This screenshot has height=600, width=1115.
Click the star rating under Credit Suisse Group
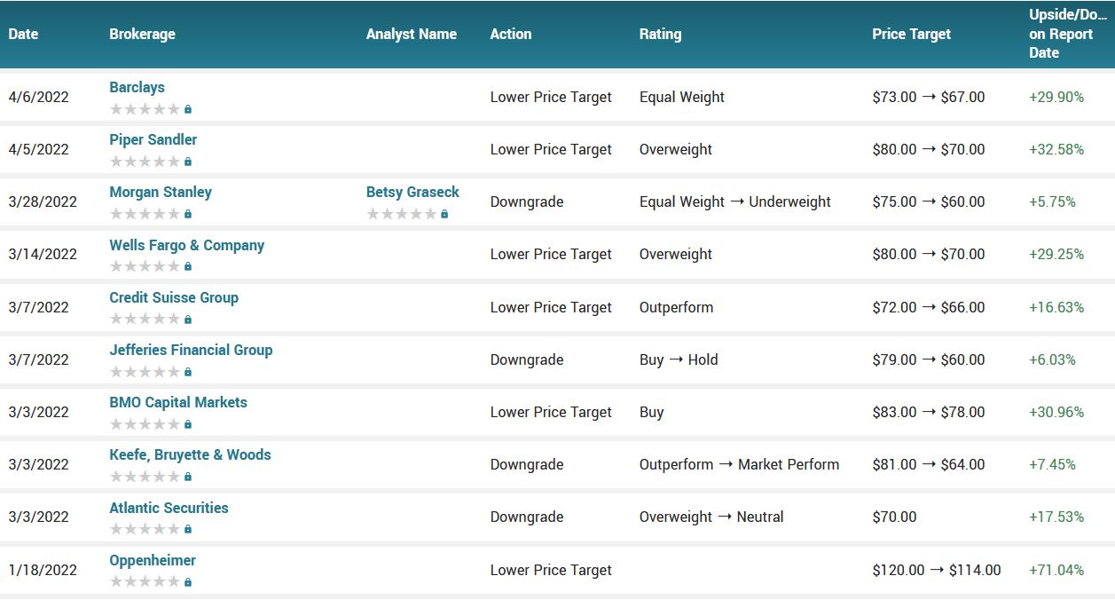point(145,320)
